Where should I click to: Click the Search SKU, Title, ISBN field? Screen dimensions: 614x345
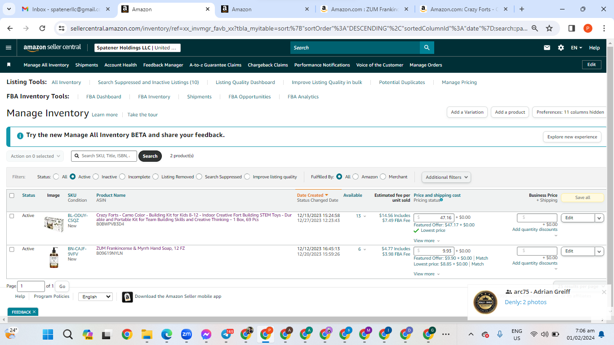click(104, 156)
